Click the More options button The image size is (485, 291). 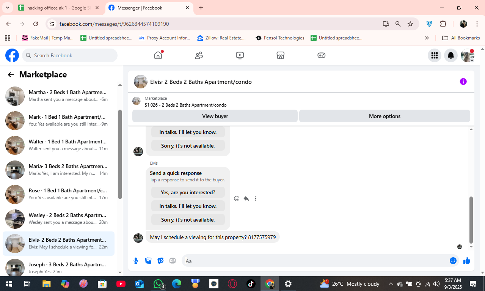coord(385,116)
